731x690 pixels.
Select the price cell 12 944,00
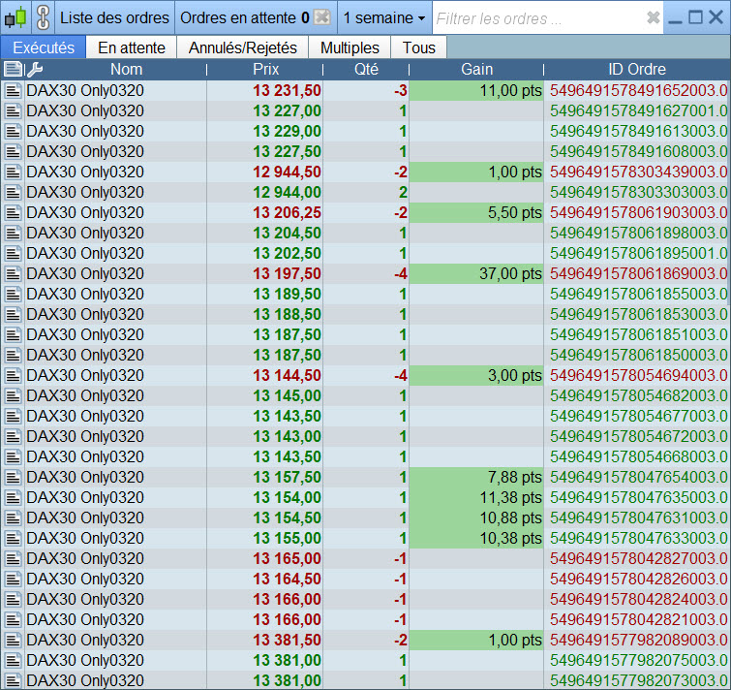coord(264,192)
